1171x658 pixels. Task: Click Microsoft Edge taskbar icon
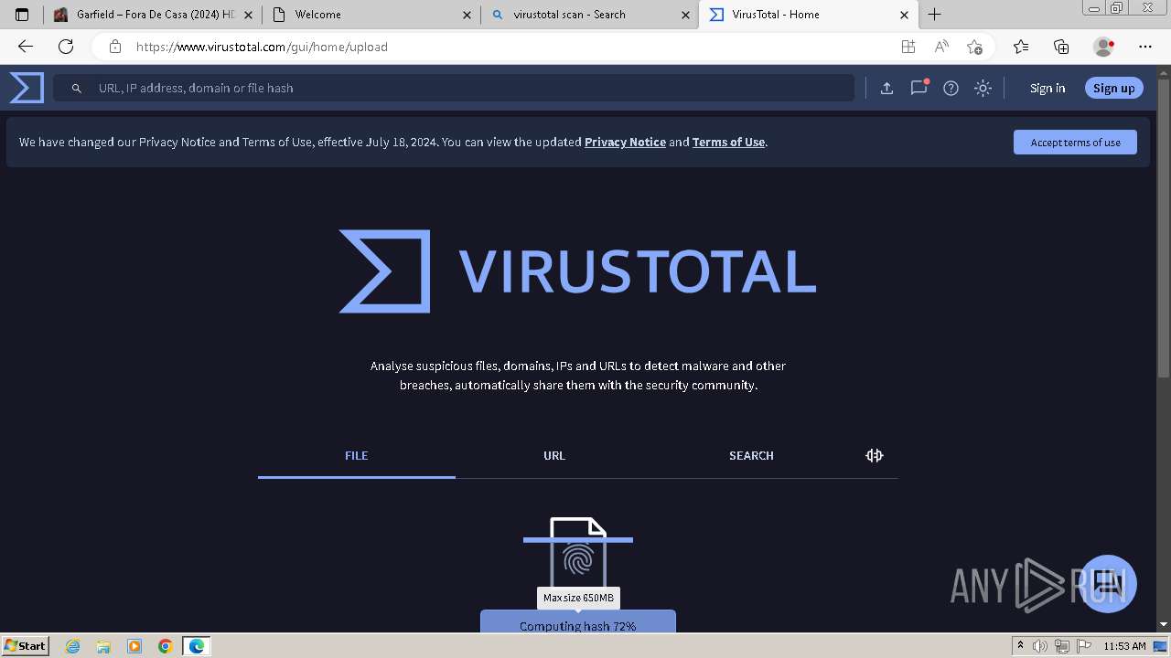[x=197, y=646]
